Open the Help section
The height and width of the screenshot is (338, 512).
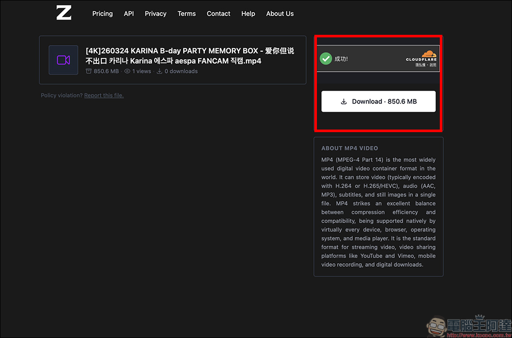[248, 14]
